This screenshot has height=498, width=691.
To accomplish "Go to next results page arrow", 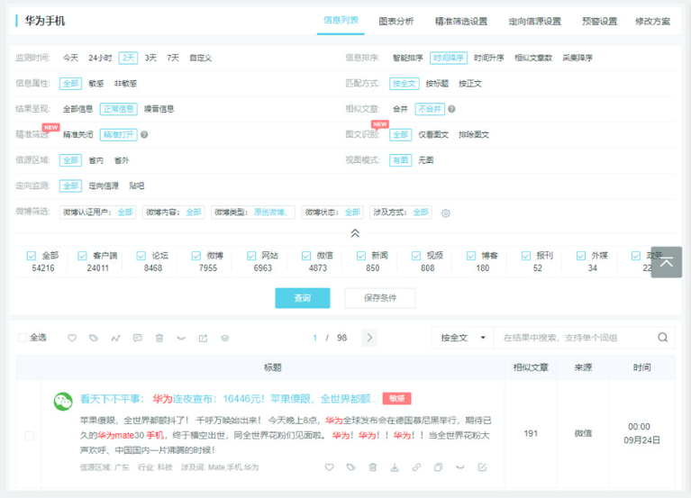I will pos(369,338).
